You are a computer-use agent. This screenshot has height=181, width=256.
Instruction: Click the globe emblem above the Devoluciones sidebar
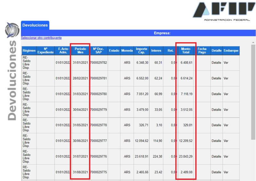coord(12,30)
